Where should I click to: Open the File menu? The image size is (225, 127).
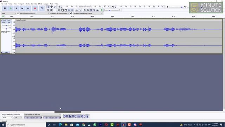(2, 4)
